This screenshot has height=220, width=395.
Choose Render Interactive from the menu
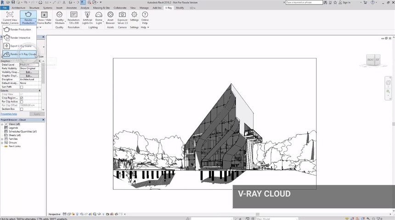pyautogui.click(x=20, y=38)
